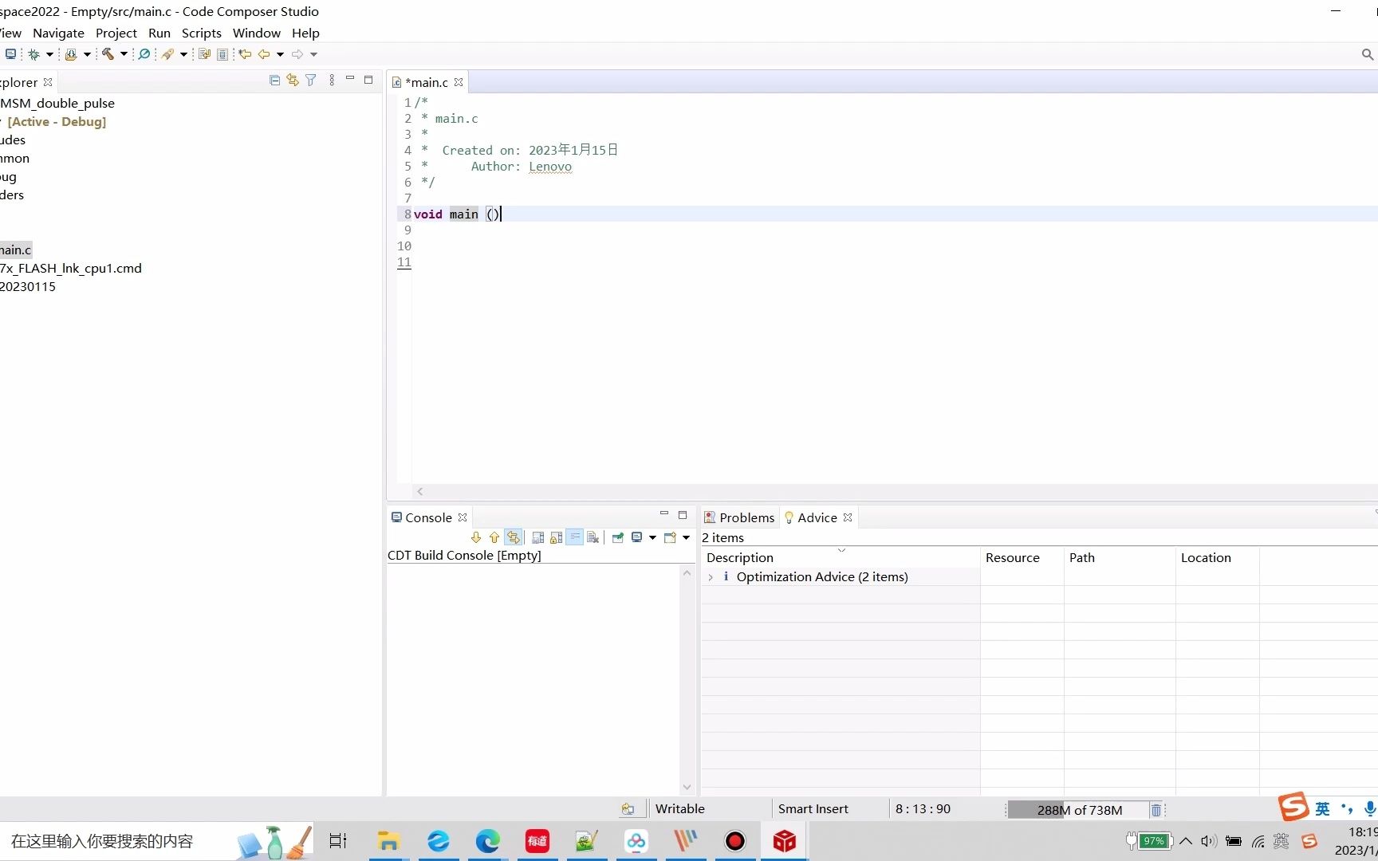Sort by the Description column header
This screenshot has height=861, width=1378.
click(x=841, y=557)
